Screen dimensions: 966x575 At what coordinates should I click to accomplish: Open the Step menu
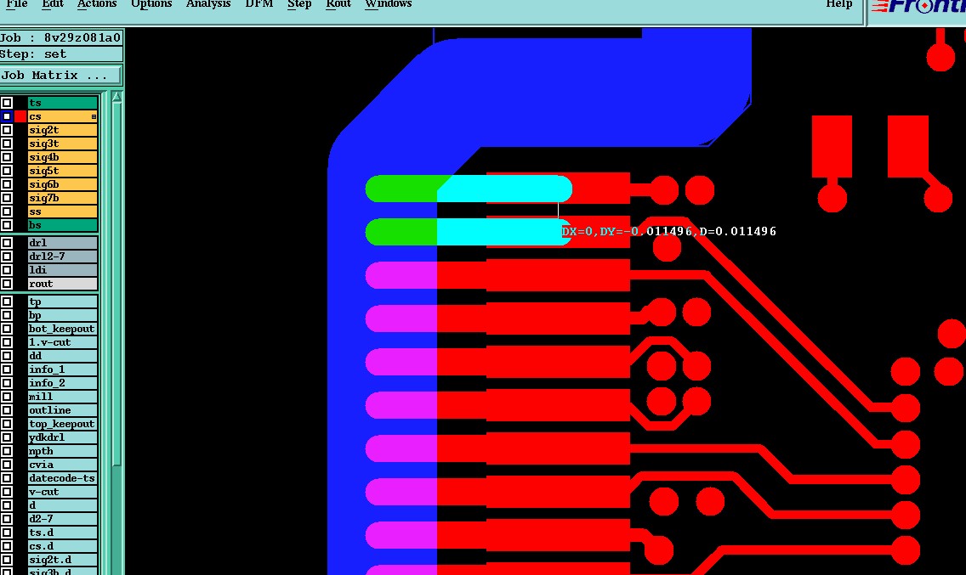click(x=299, y=3)
